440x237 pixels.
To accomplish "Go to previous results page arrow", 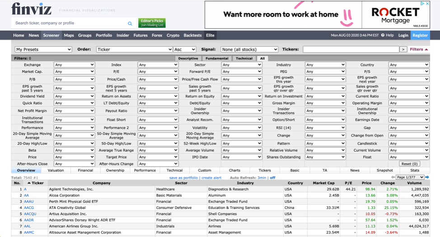I will click(x=393, y=177).
